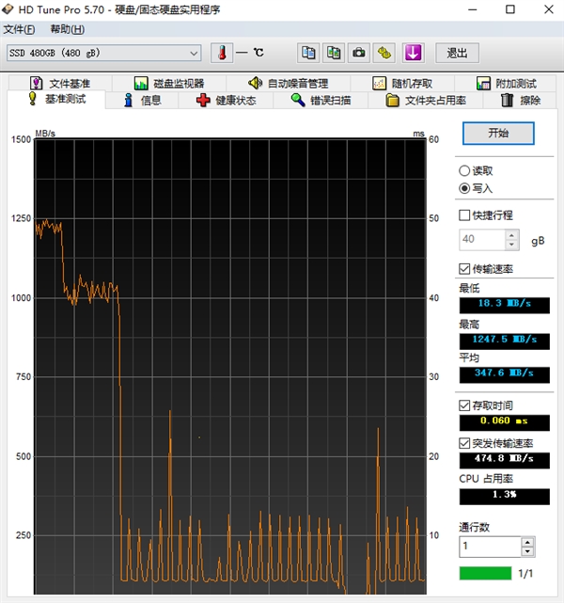Viewport: 564px width, 603px height.
Task: Switch to the 自动噪音管理 tab
Action: click(x=289, y=83)
